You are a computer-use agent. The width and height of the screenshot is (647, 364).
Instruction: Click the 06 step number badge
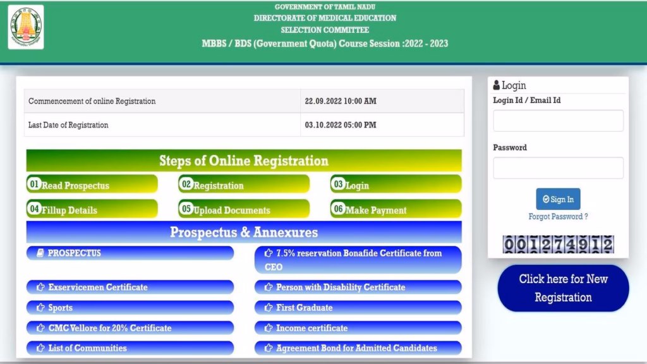pyautogui.click(x=339, y=209)
